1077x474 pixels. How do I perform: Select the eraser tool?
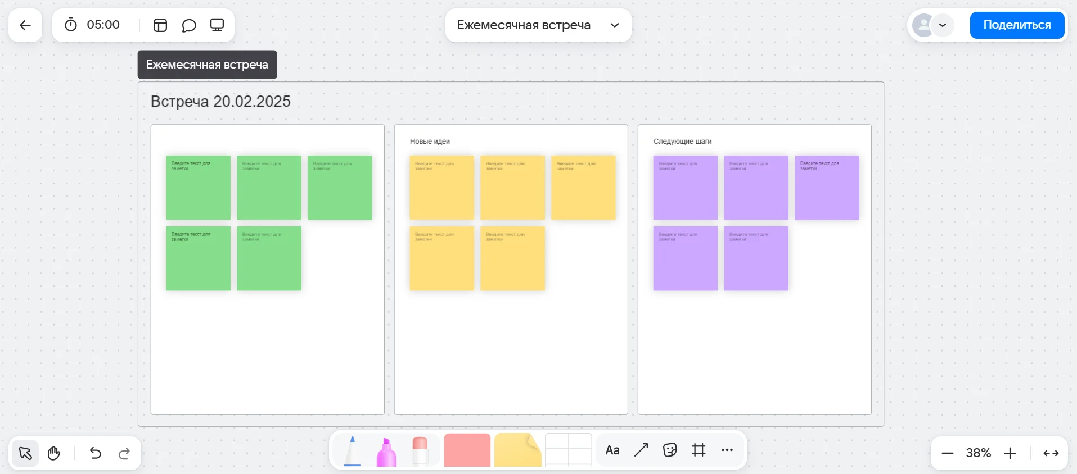420,451
